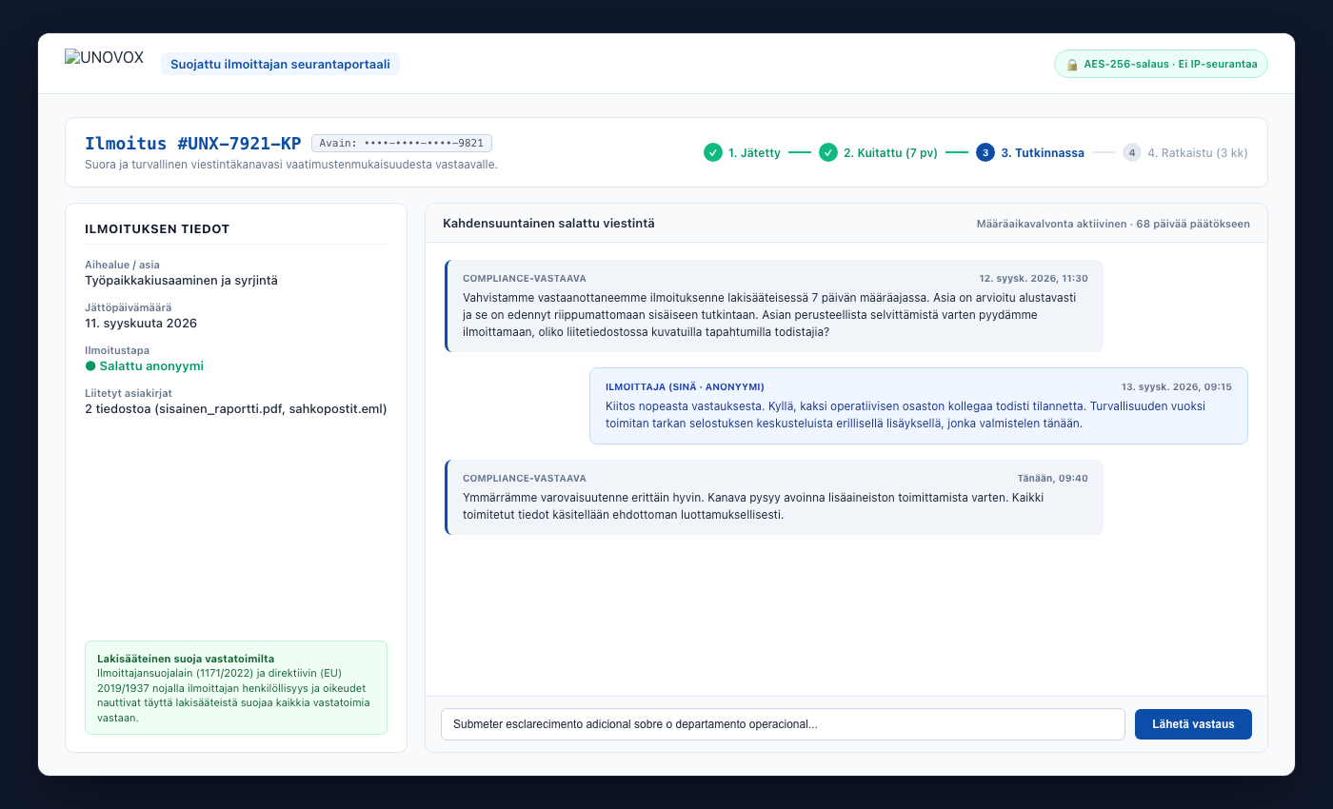Click the lock icon in the AES-256 badge
The width and height of the screenshot is (1333, 809).
click(x=1072, y=65)
